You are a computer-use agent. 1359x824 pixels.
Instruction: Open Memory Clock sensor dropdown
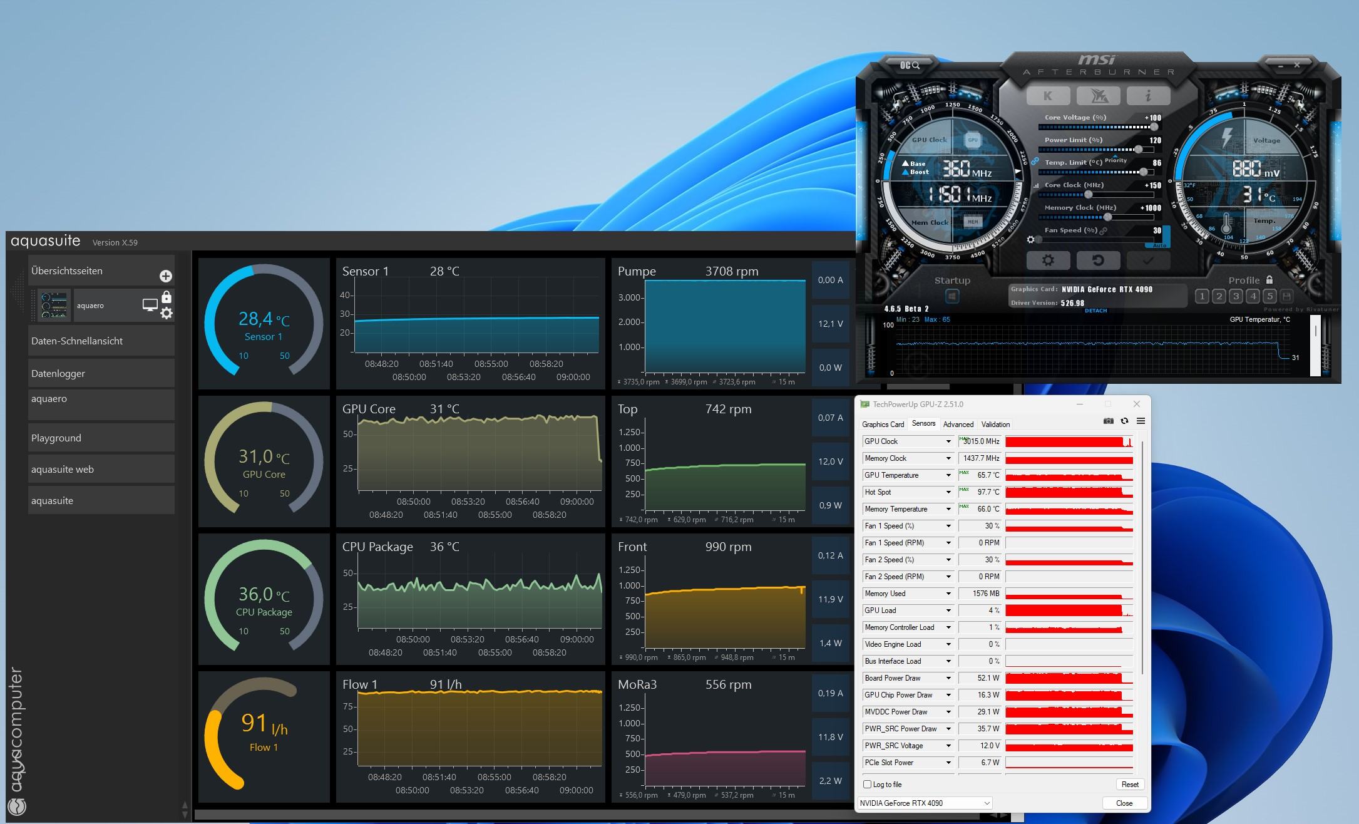[x=948, y=458]
